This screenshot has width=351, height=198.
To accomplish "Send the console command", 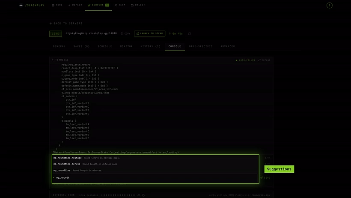I will pos(265,177).
